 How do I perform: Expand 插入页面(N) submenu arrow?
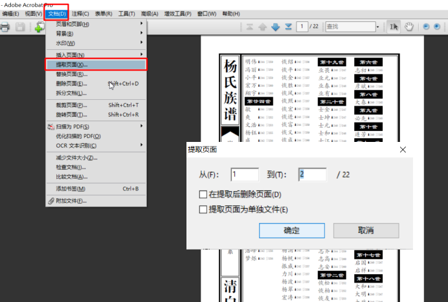pos(141,54)
